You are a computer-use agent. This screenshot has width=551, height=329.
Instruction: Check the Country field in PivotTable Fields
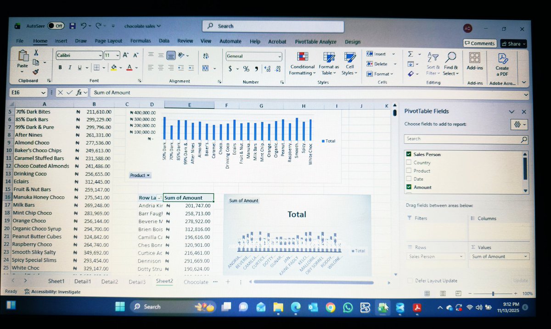tap(409, 162)
